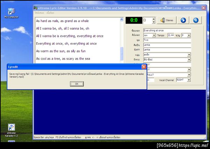Open the group dropdown under the composer field

tap(189, 54)
